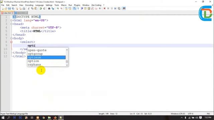
Task: Click the Zoom In toolbar icon
Action: click(x=58, y=8)
